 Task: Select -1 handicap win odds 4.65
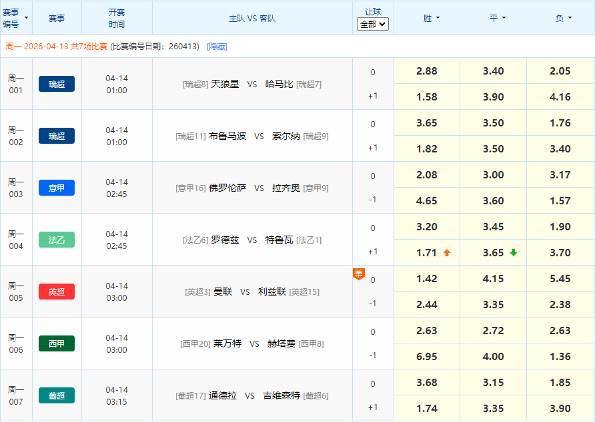click(427, 201)
